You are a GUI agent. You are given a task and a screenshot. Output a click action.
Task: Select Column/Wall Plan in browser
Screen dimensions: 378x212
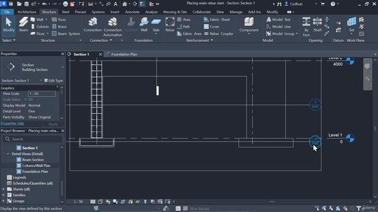[36, 165]
